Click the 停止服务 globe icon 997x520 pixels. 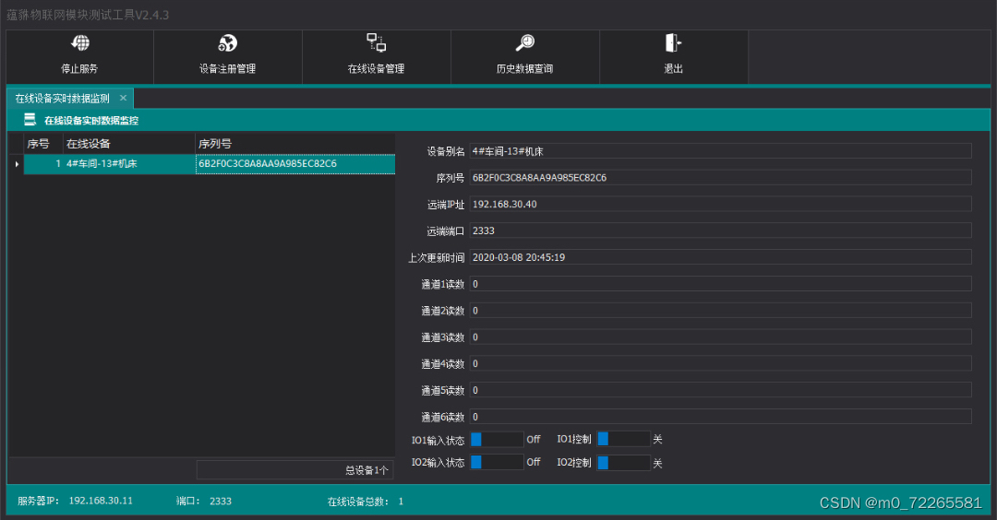tap(80, 43)
